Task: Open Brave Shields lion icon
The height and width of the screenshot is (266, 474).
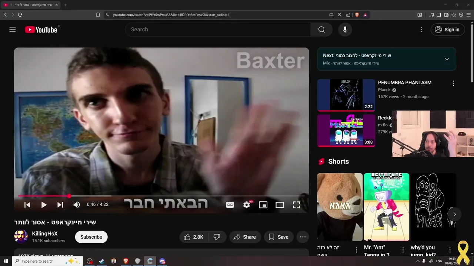Action: tap(357, 15)
